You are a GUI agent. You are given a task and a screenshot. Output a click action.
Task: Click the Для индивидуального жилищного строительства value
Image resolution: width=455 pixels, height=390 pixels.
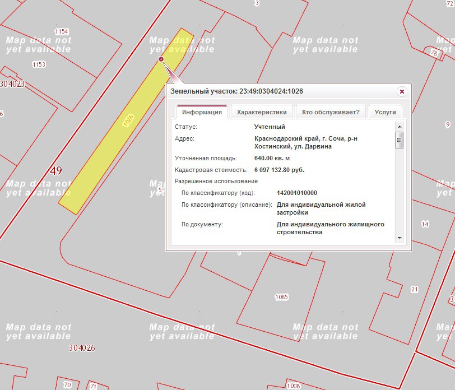tap(331, 228)
